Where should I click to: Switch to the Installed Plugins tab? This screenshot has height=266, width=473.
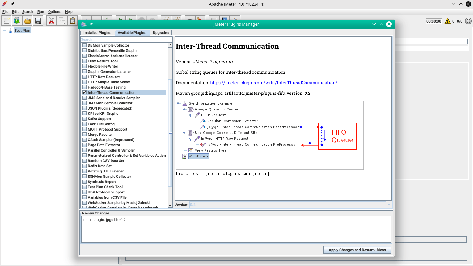(97, 33)
